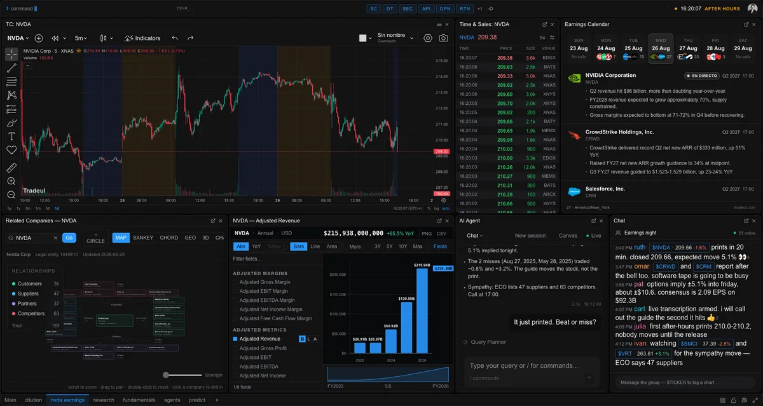Viewport: 763px width, 406px height.
Task: Clear the NVDA search field
Action: pyautogui.click(x=55, y=238)
